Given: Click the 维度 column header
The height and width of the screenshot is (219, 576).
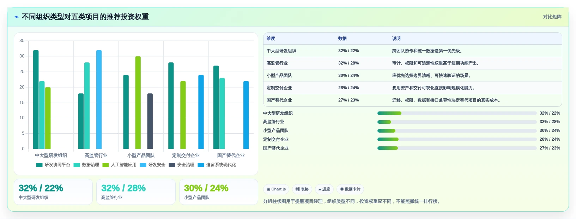Looking at the screenshot, I should coord(271,39).
